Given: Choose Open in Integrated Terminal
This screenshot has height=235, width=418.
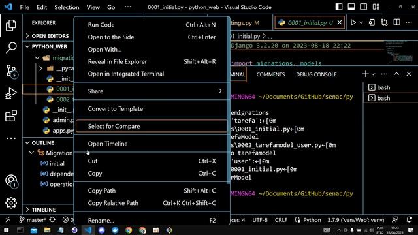Looking at the screenshot, I should click(x=152, y=74).
